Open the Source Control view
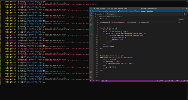Viewport: 188px width, 100px height. 91,25
